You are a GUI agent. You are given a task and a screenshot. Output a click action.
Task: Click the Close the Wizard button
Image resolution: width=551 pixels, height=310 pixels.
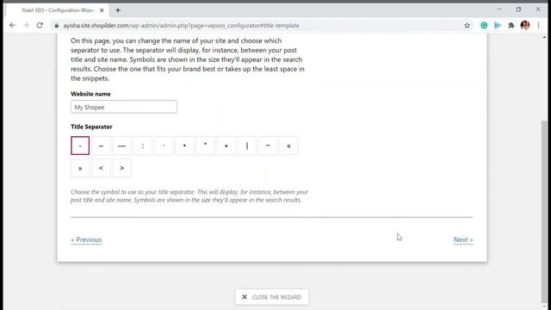tap(272, 297)
